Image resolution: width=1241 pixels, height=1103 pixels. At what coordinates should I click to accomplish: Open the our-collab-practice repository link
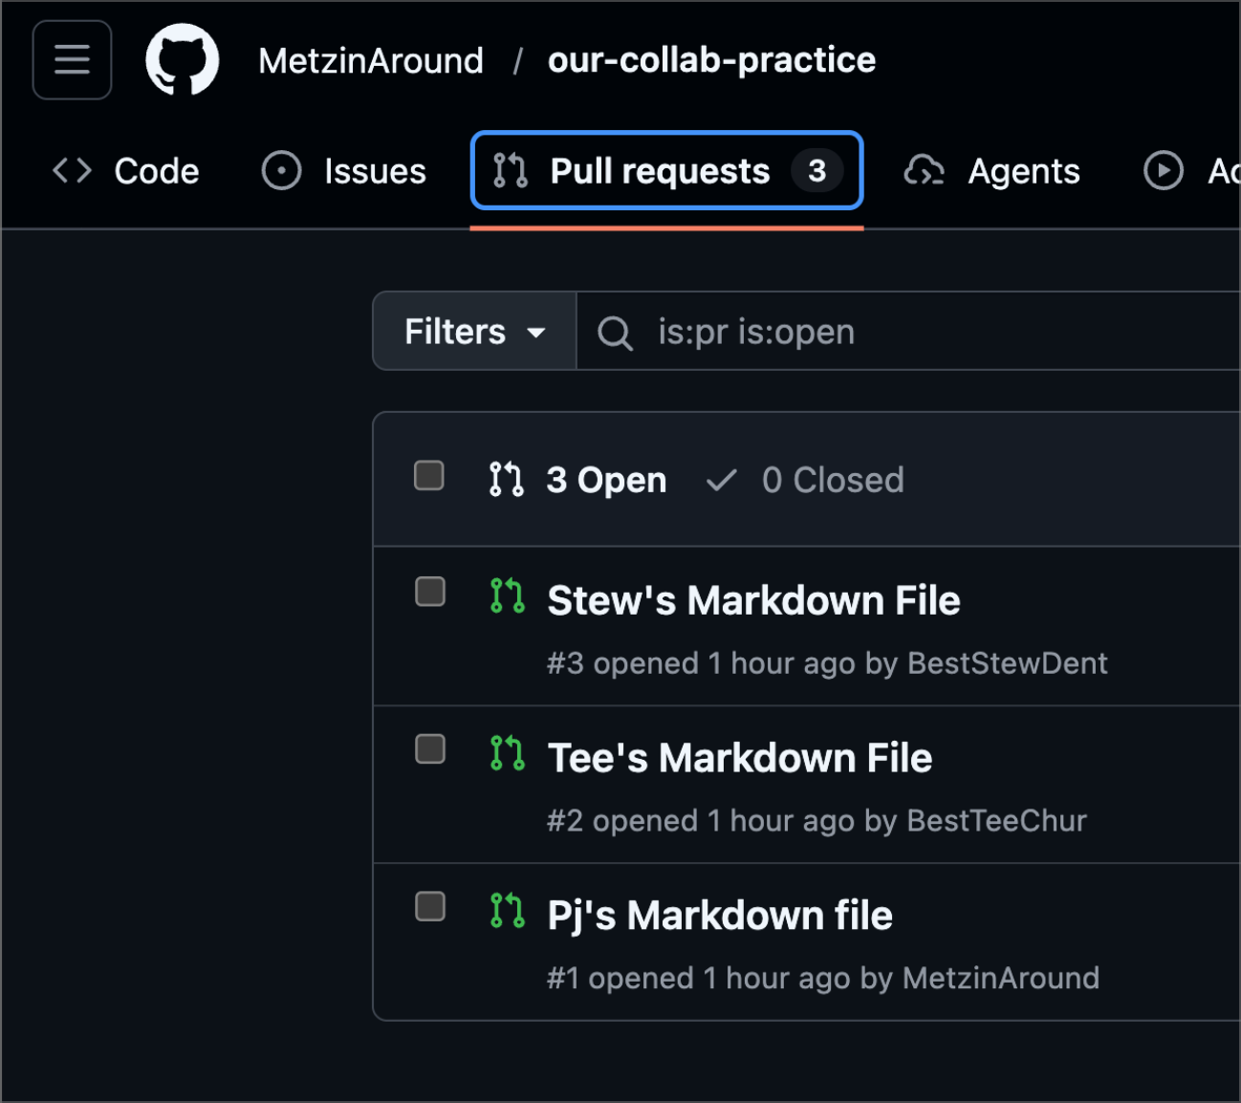(x=711, y=60)
